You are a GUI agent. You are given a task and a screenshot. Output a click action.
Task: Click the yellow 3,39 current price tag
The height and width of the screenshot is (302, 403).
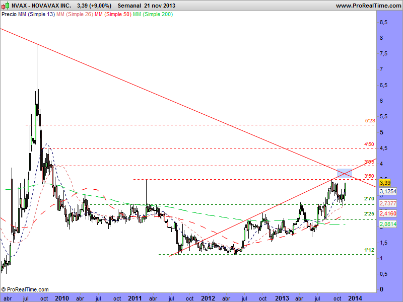pyautogui.click(x=385, y=183)
